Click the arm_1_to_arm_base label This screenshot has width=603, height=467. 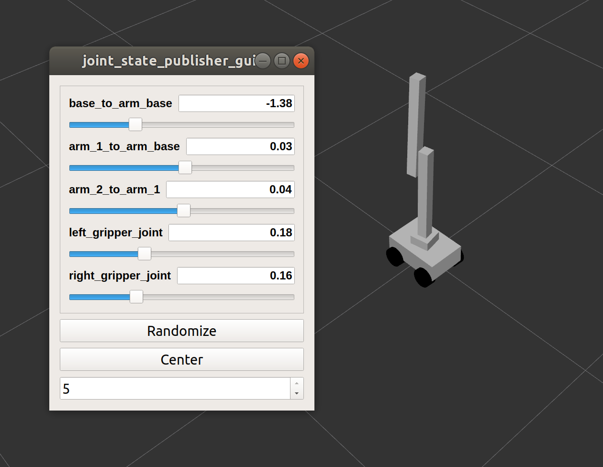(x=124, y=146)
